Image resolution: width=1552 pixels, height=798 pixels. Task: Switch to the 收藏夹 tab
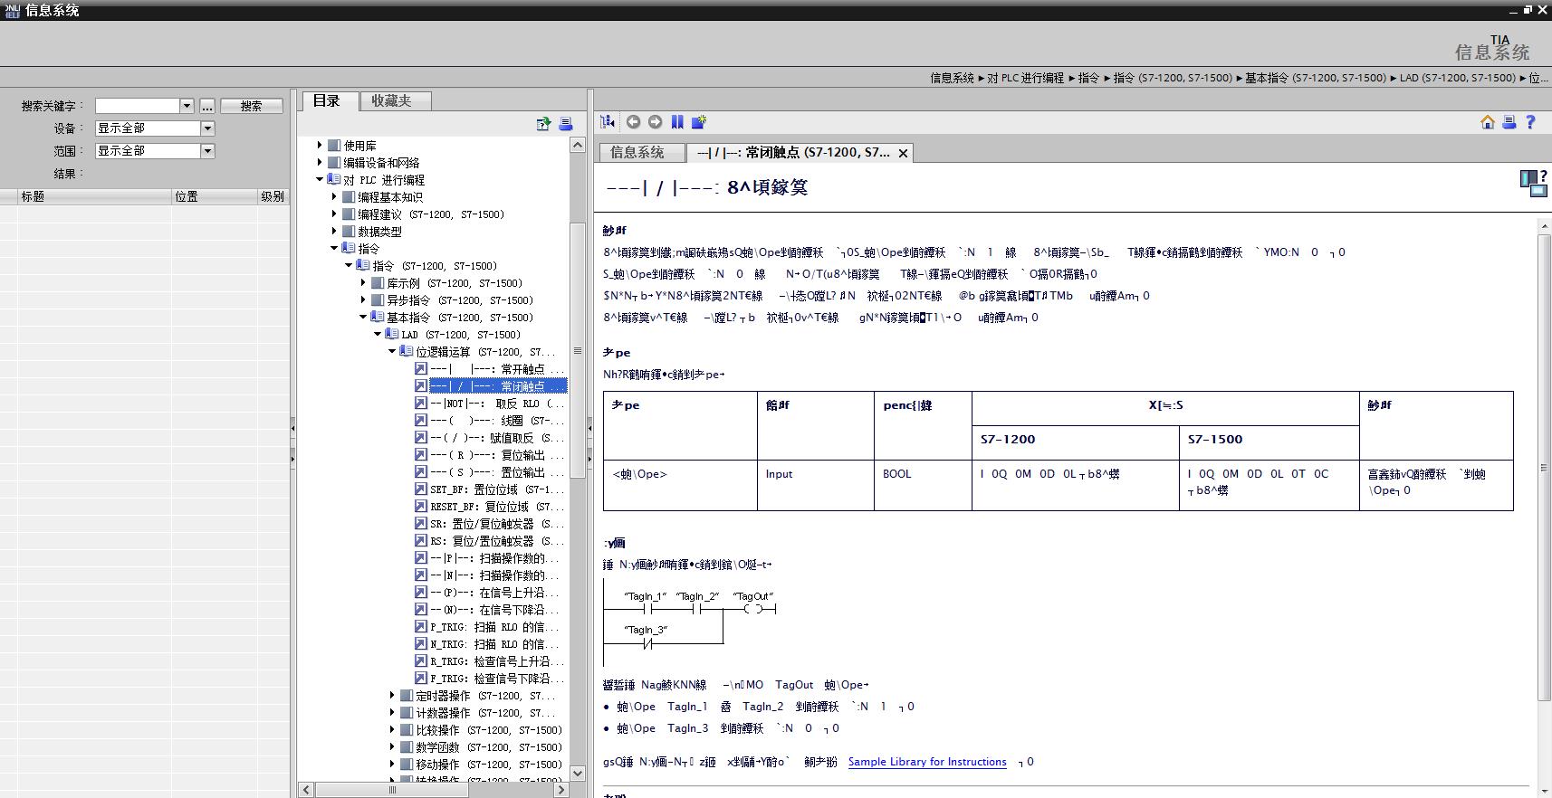click(391, 100)
